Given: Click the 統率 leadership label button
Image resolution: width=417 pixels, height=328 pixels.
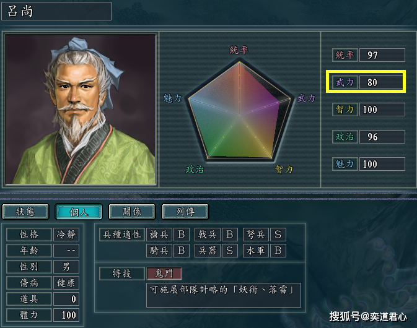Looking at the screenshot, I should 345,55.
